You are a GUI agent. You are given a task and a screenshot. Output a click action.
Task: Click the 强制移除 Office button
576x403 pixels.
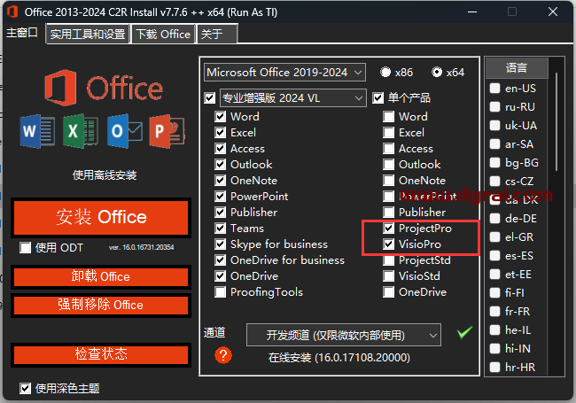point(101,305)
